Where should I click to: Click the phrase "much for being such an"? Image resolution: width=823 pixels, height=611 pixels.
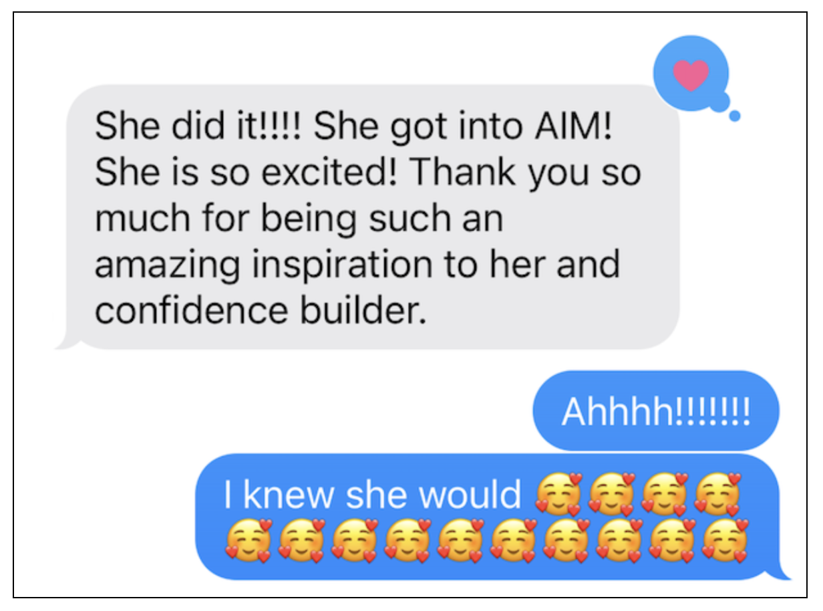tap(299, 219)
